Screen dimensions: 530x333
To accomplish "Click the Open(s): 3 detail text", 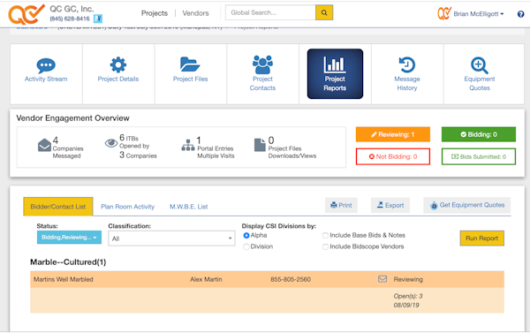I will pos(407,296).
